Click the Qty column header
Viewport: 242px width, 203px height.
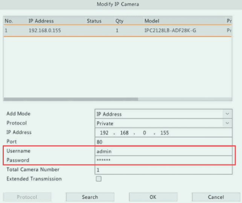tap(119, 21)
